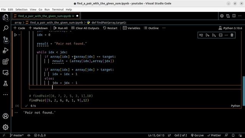Select Python 3.10.6 kernel picker

coord(230,28)
